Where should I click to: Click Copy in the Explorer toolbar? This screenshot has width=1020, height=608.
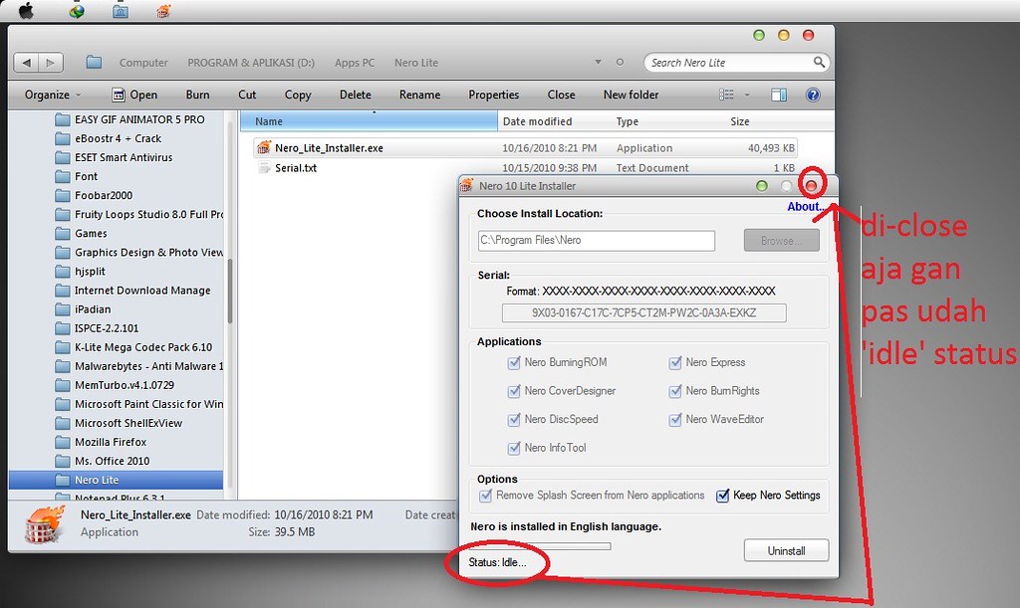298,95
